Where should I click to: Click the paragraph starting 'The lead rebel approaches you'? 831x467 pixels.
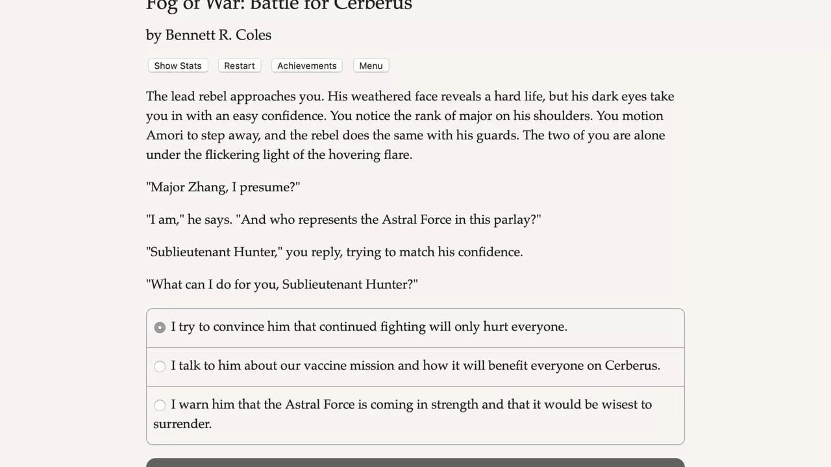pyautogui.click(x=410, y=125)
